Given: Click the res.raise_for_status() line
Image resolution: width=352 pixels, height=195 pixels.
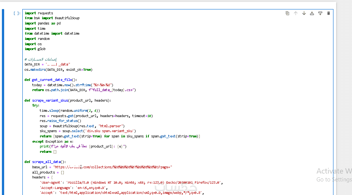Looking at the screenshot, I should [60, 121].
